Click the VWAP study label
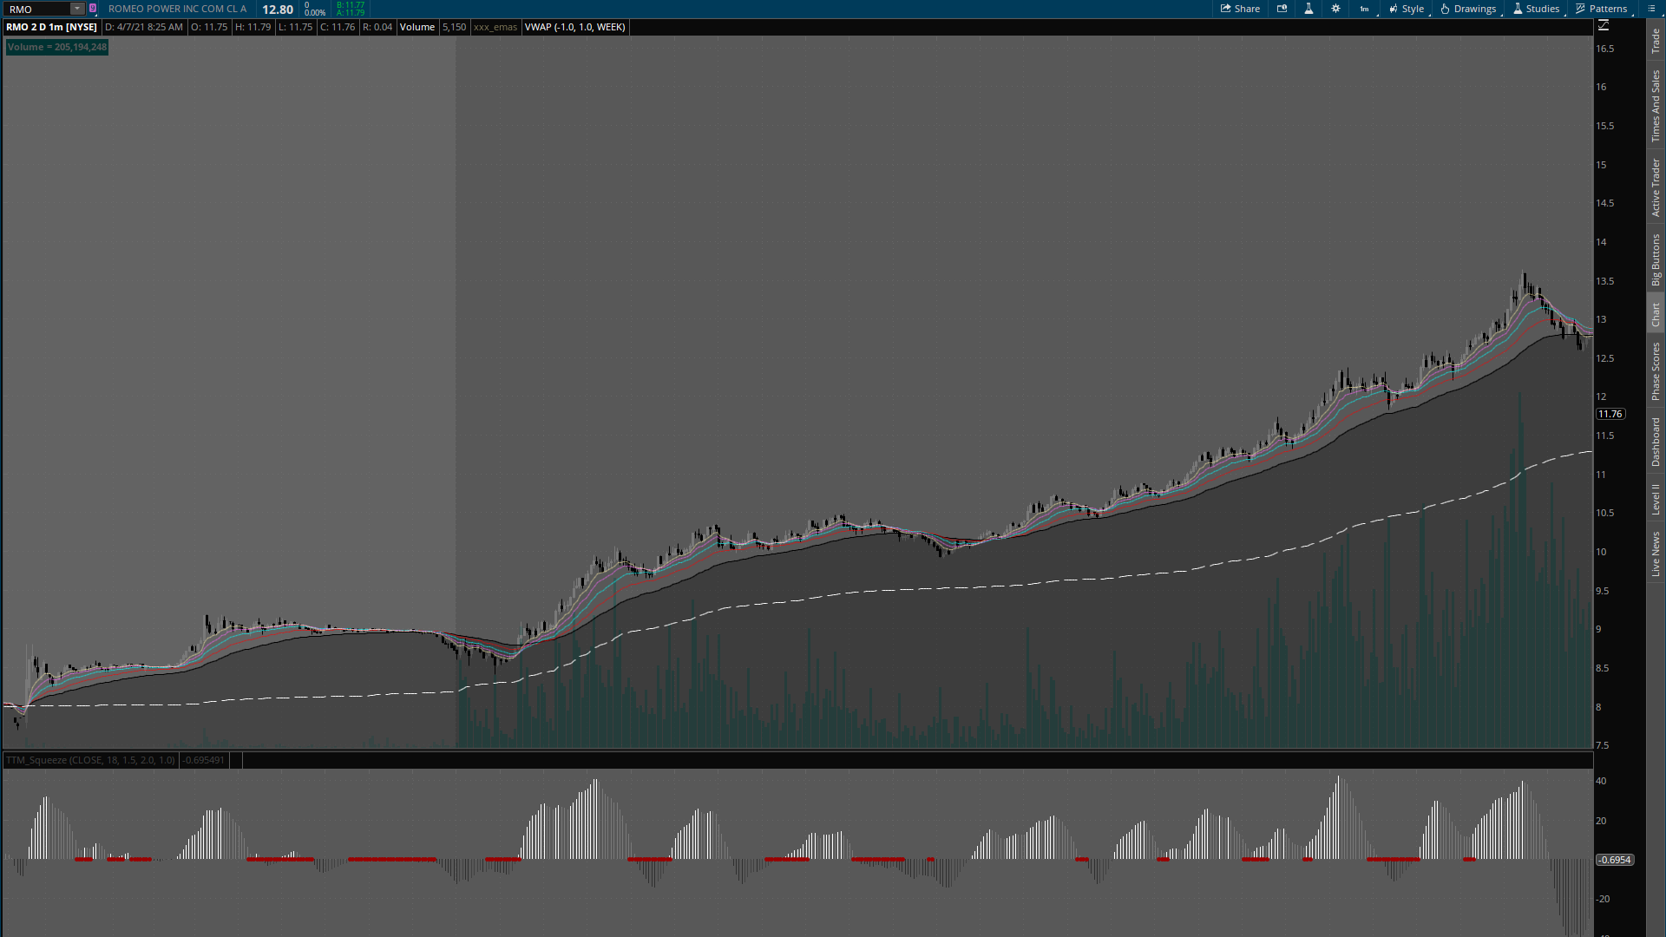1666x937 pixels. [x=574, y=27]
